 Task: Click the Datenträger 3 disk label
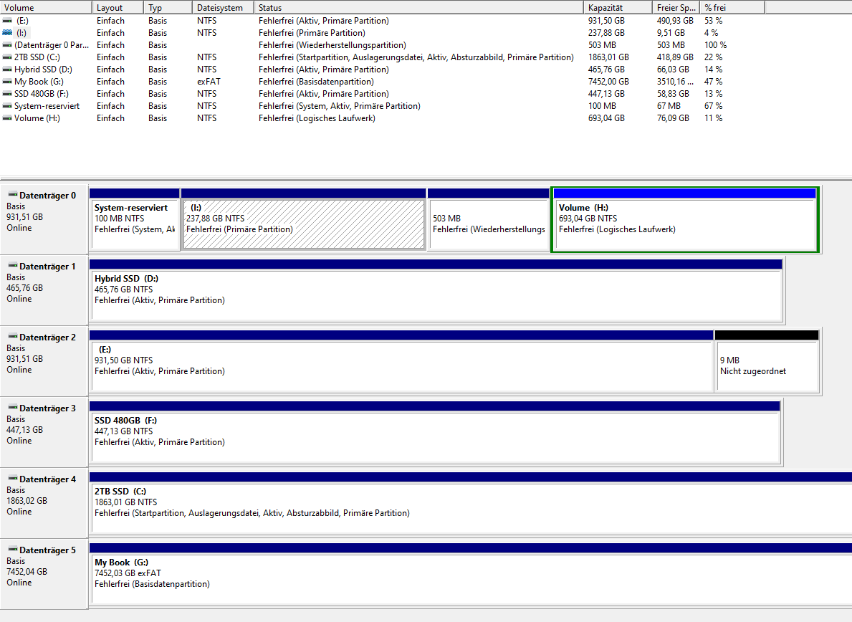48,408
